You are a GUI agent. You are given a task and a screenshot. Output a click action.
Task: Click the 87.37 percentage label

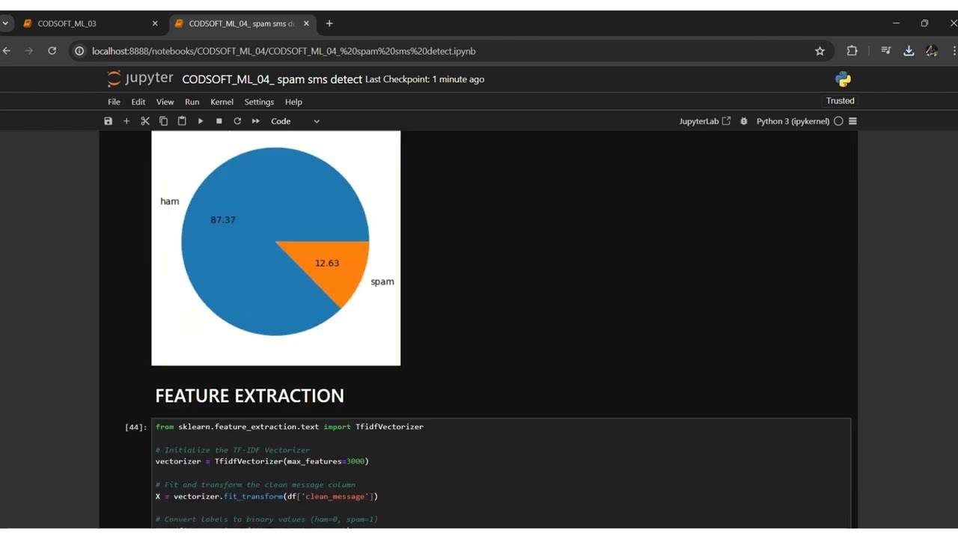click(223, 220)
